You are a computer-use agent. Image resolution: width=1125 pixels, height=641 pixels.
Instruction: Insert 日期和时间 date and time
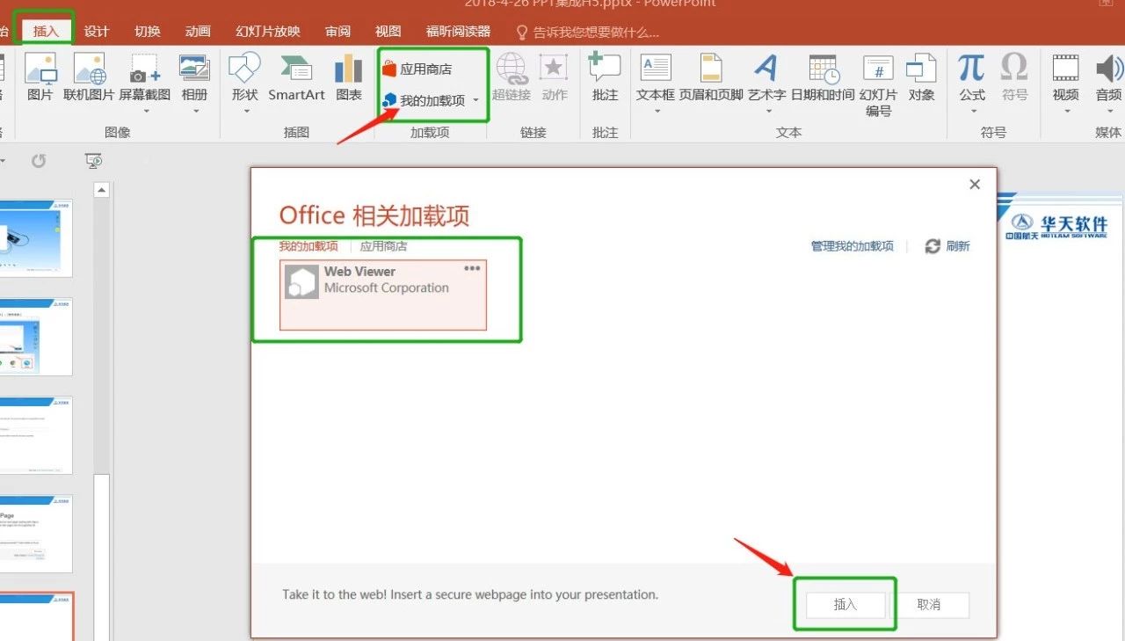tap(823, 77)
